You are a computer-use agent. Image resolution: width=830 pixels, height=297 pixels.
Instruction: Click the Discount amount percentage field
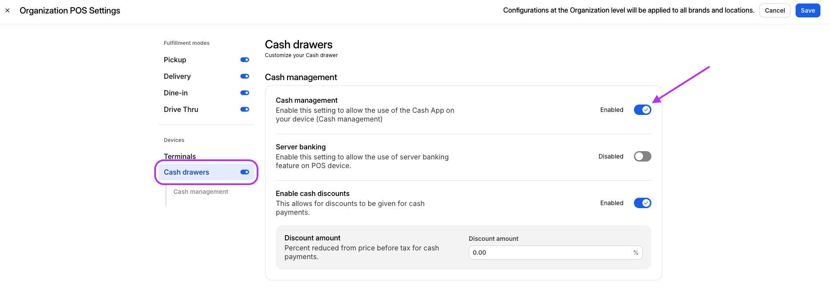coord(549,253)
